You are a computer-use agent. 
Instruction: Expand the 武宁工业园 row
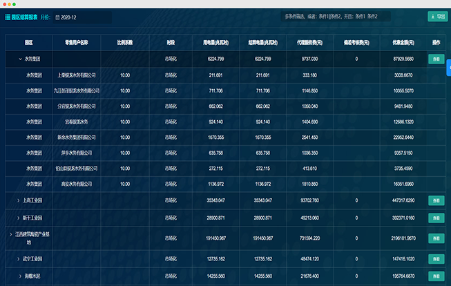coord(18,259)
